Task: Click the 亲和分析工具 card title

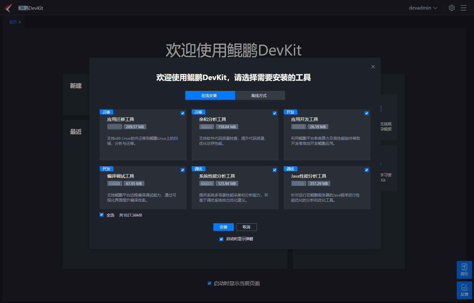Action: 212,119
